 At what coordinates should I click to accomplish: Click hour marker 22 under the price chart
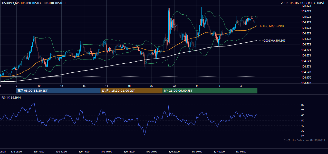pos(174,86)
